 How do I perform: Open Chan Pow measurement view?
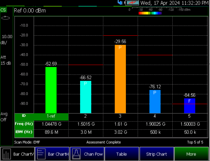pos(87,154)
